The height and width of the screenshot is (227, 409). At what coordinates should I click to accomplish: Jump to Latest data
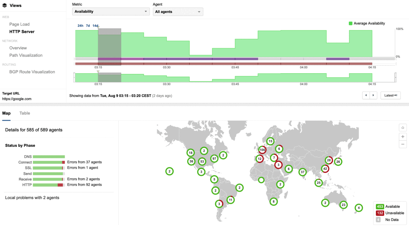tap(390, 95)
